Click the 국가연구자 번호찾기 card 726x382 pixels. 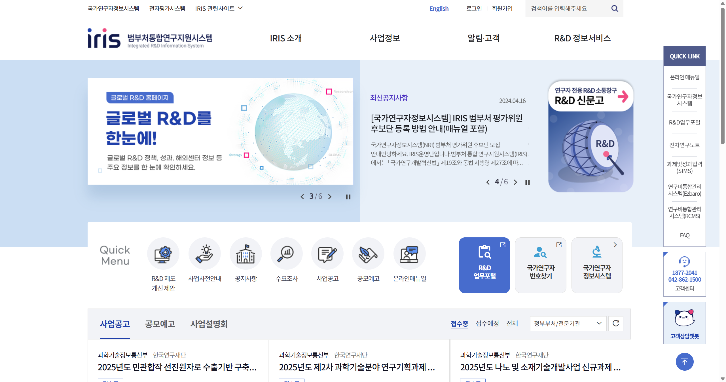[540, 265]
